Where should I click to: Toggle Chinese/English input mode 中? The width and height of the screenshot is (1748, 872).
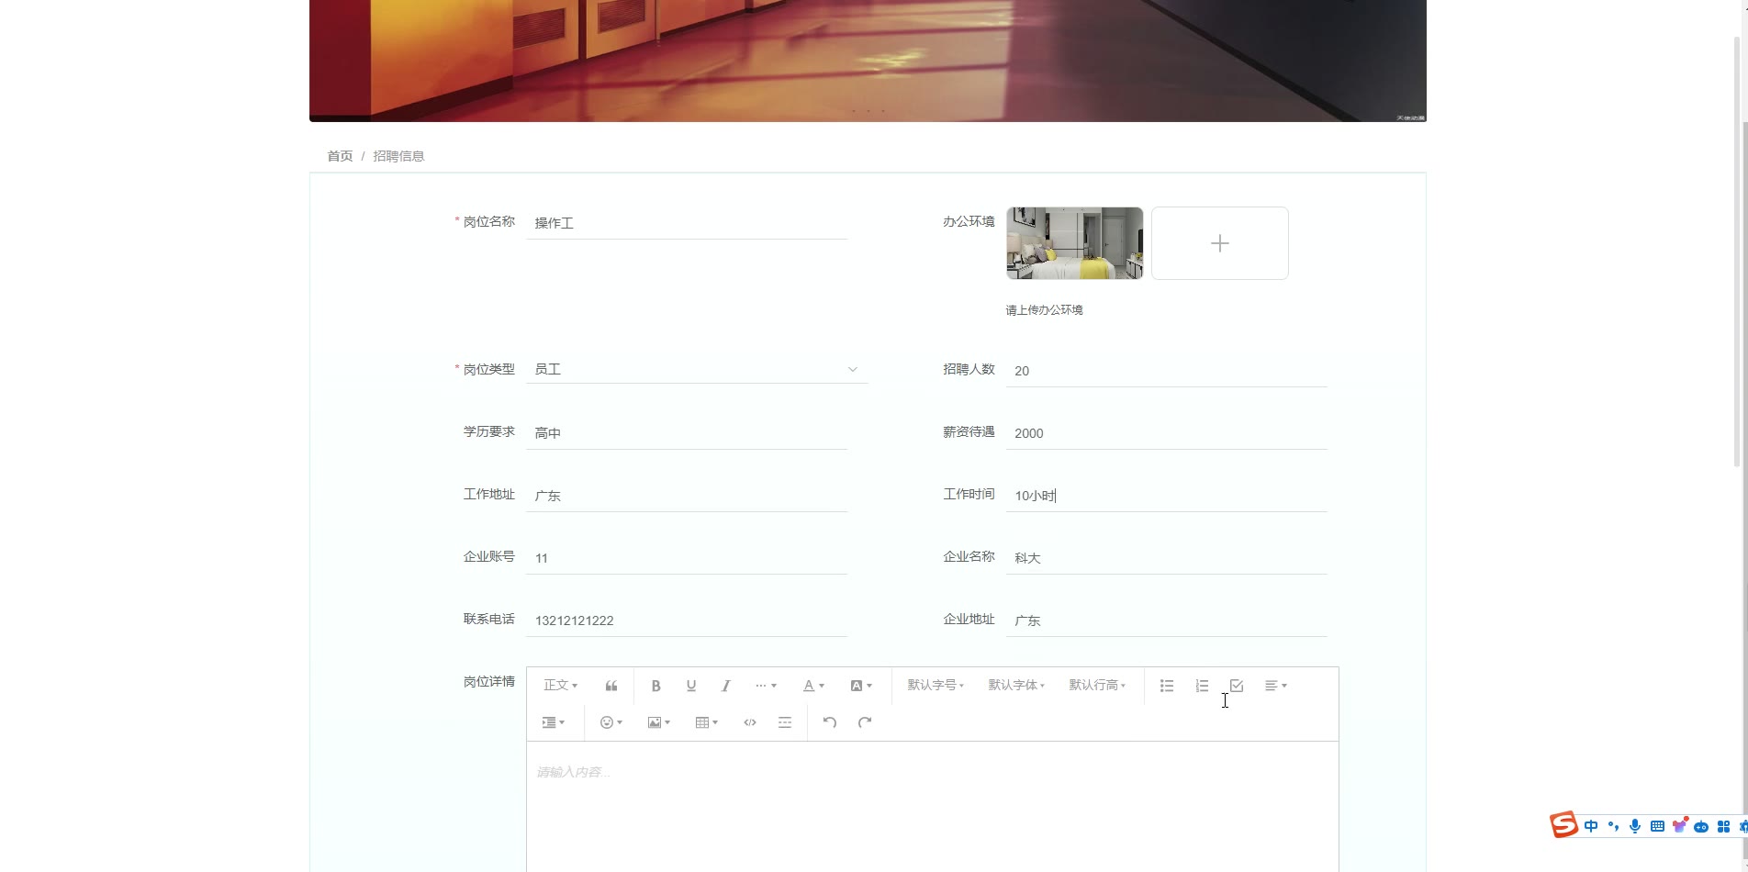tap(1591, 826)
